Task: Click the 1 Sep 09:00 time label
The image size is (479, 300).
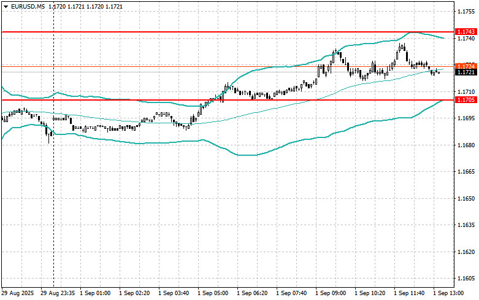Action: point(331,293)
